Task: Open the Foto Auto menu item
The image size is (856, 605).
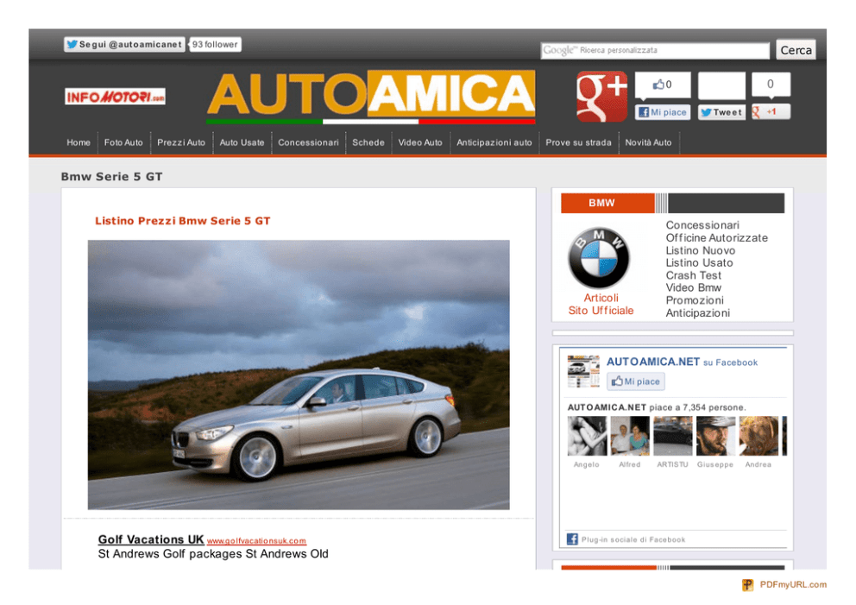Action: point(123,142)
